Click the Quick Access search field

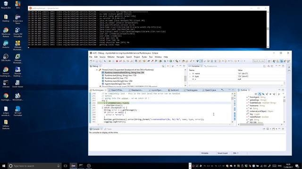[x=259, y=61]
